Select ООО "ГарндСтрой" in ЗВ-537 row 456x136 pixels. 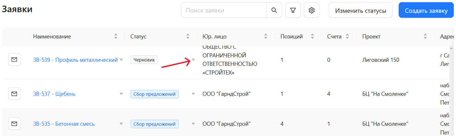point(227,94)
